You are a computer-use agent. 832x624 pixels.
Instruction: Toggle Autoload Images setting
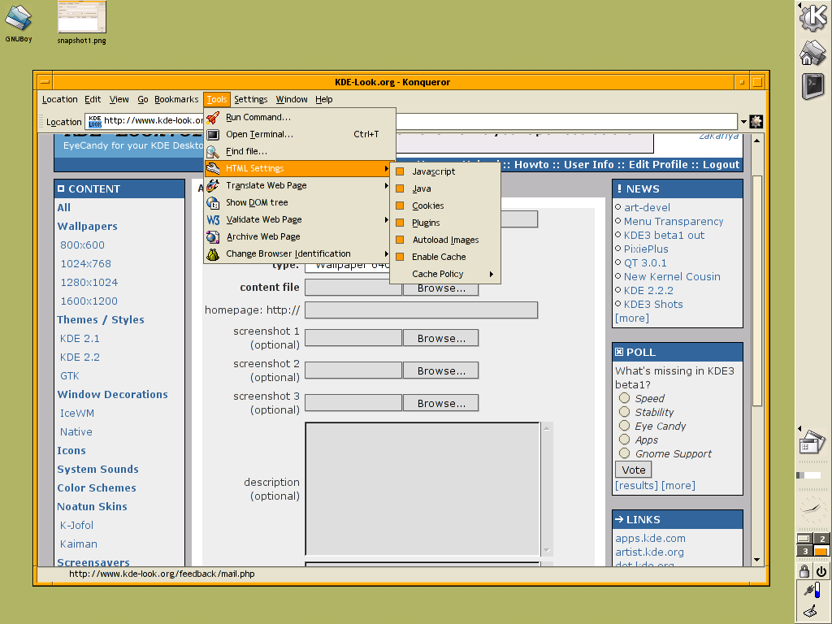pyautogui.click(x=400, y=240)
